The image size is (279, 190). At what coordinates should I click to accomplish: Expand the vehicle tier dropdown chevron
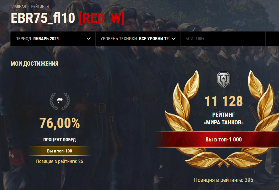point(174,39)
